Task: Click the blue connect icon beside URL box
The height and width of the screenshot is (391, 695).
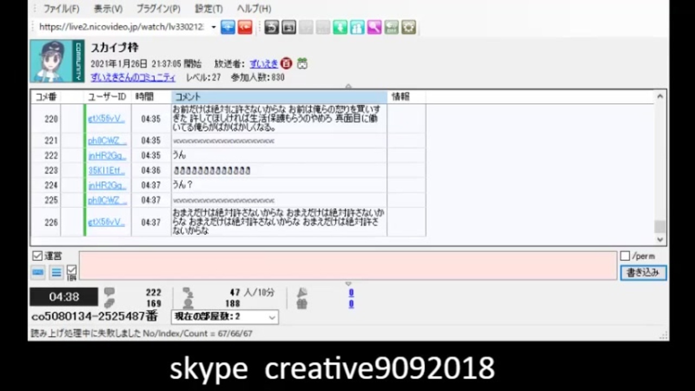Action: (228, 27)
